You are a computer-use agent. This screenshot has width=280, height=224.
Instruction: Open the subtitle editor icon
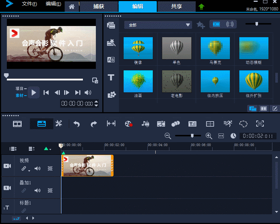(x=192, y=124)
